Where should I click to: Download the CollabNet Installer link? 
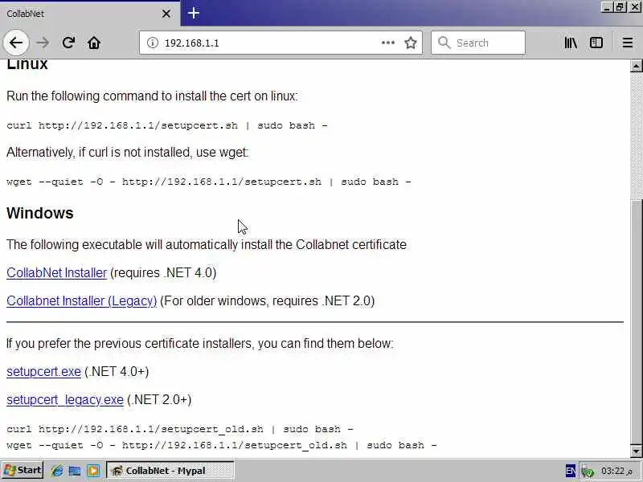[56, 273]
